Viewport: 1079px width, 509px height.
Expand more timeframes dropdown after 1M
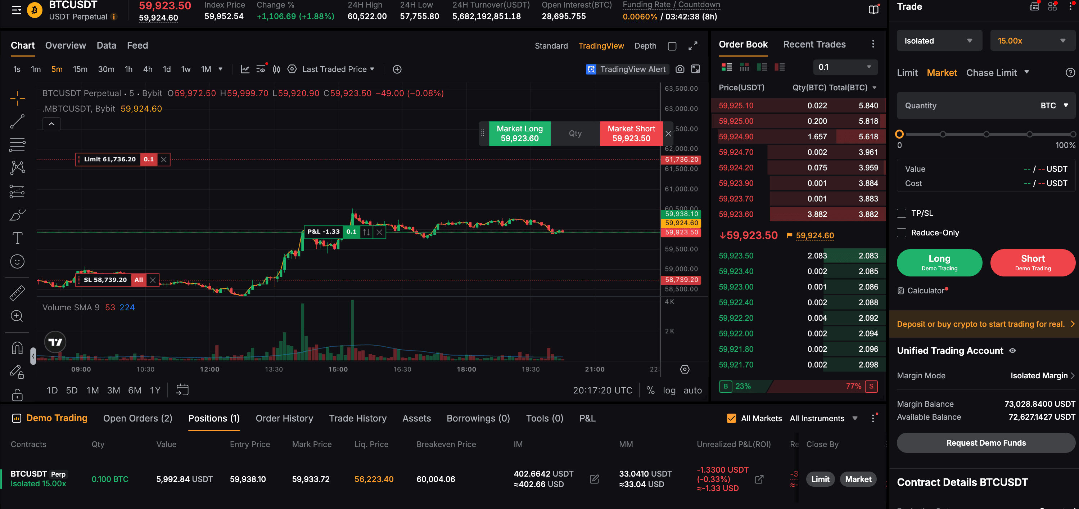[x=220, y=69]
